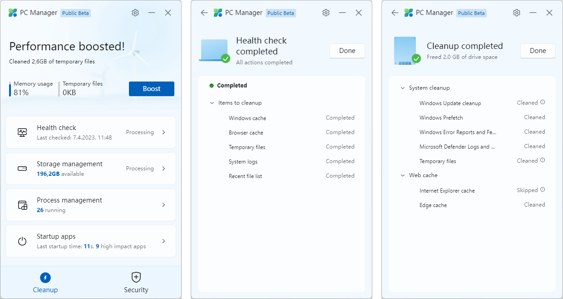Open Storage management via its chevron

pyautogui.click(x=164, y=169)
